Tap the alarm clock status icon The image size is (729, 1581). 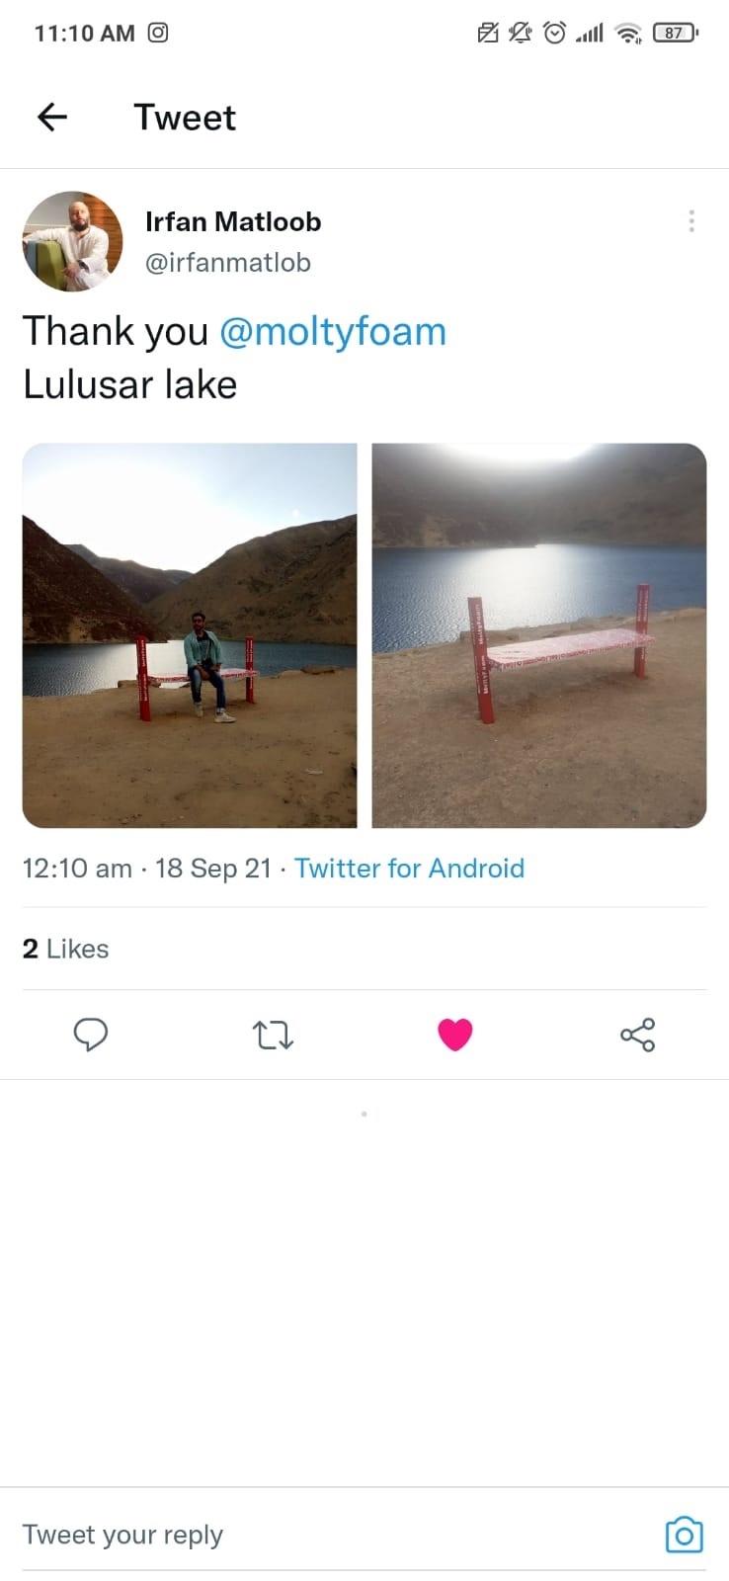(555, 33)
